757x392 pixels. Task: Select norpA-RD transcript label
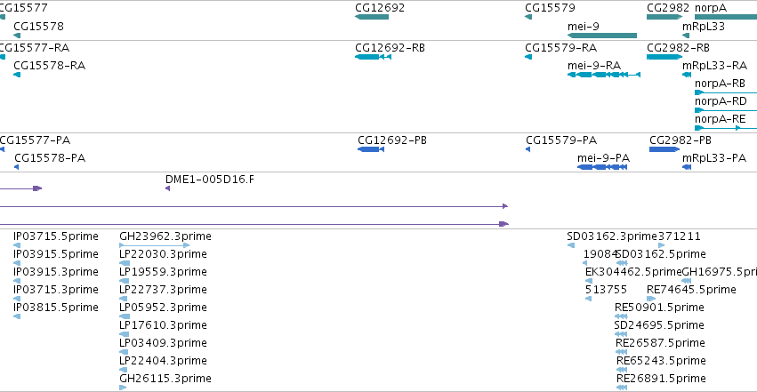[721, 101]
